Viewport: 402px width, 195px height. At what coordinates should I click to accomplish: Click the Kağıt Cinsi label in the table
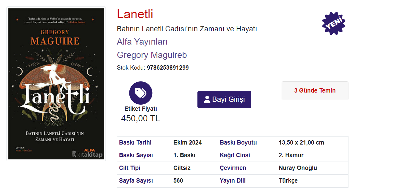(235, 155)
